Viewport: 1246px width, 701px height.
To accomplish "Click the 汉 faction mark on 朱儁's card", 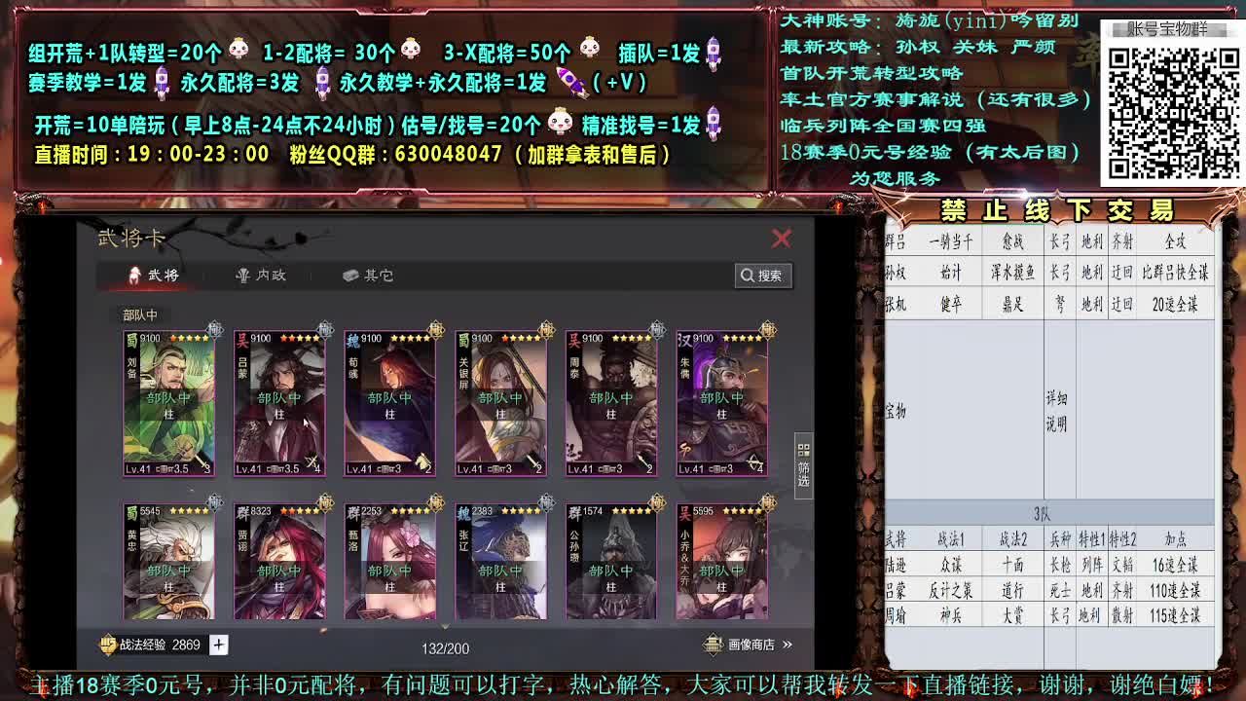I will (684, 340).
